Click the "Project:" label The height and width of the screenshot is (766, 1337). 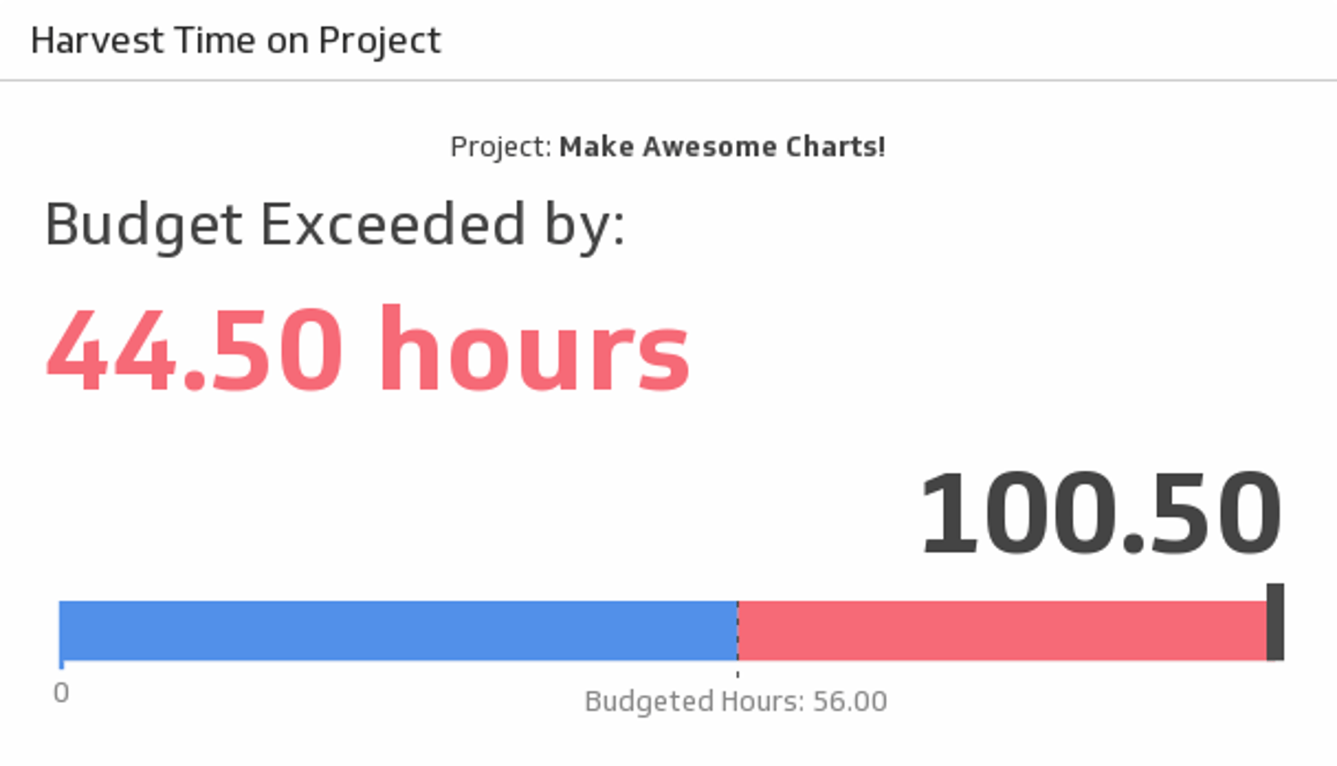(x=500, y=147)
